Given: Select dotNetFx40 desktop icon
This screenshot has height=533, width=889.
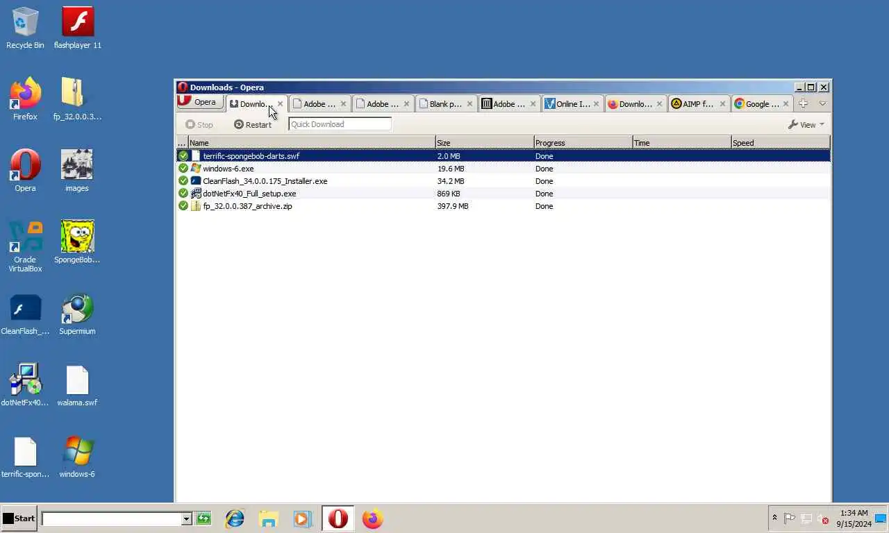Looking at the screenshot, I should click(25, 385).
